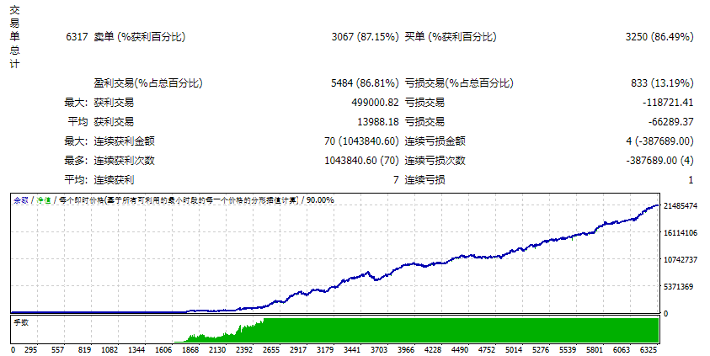Select the 连续获利次数 label
This screenshot has width=710, height=356.
[124, 161]
